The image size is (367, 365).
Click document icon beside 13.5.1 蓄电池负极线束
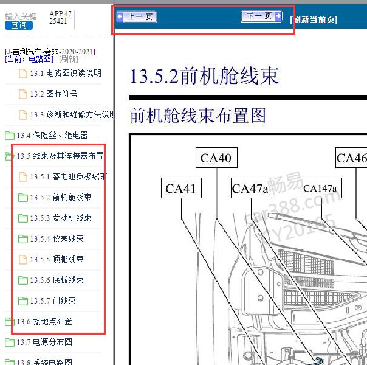coord(23,176)
